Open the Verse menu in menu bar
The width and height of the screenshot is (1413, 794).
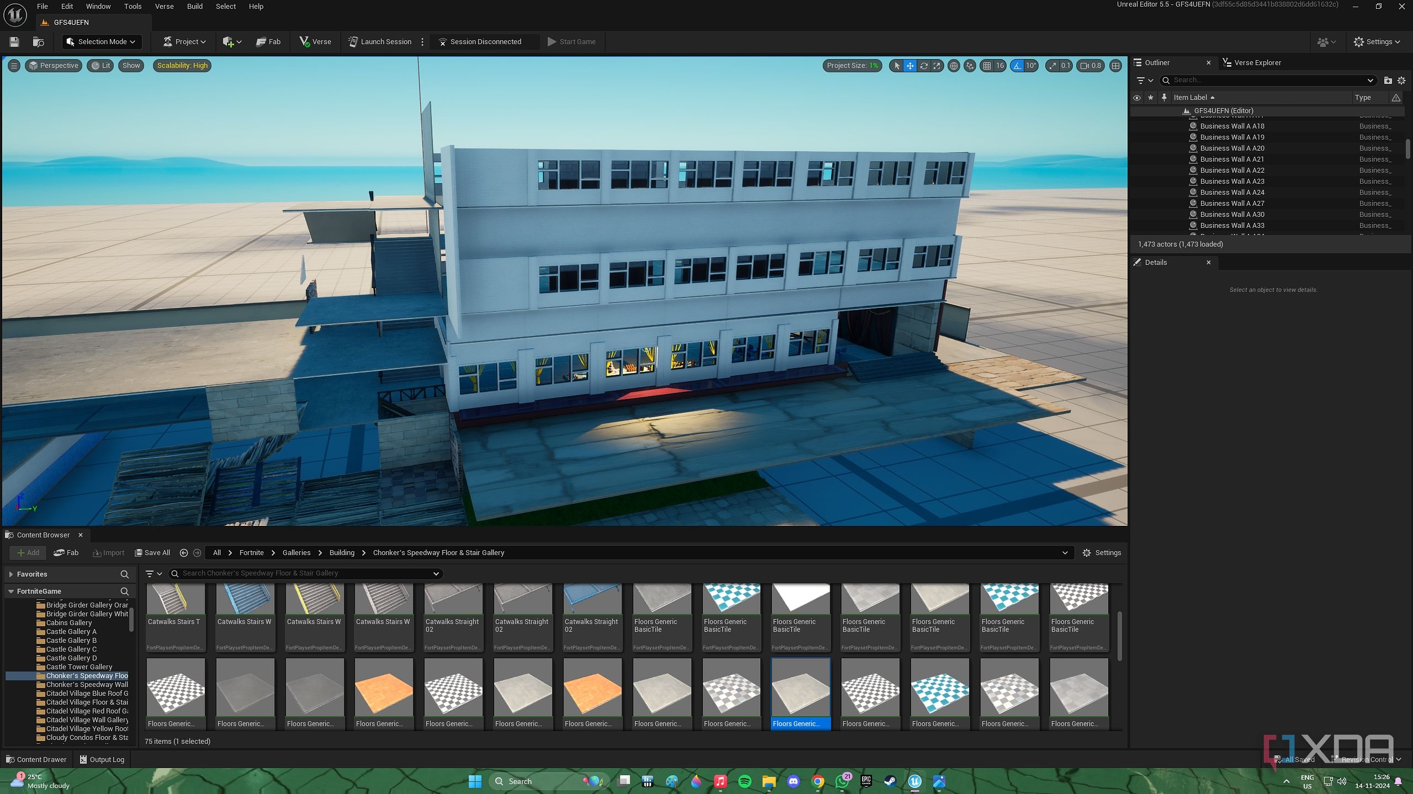[x=164, y=7]
